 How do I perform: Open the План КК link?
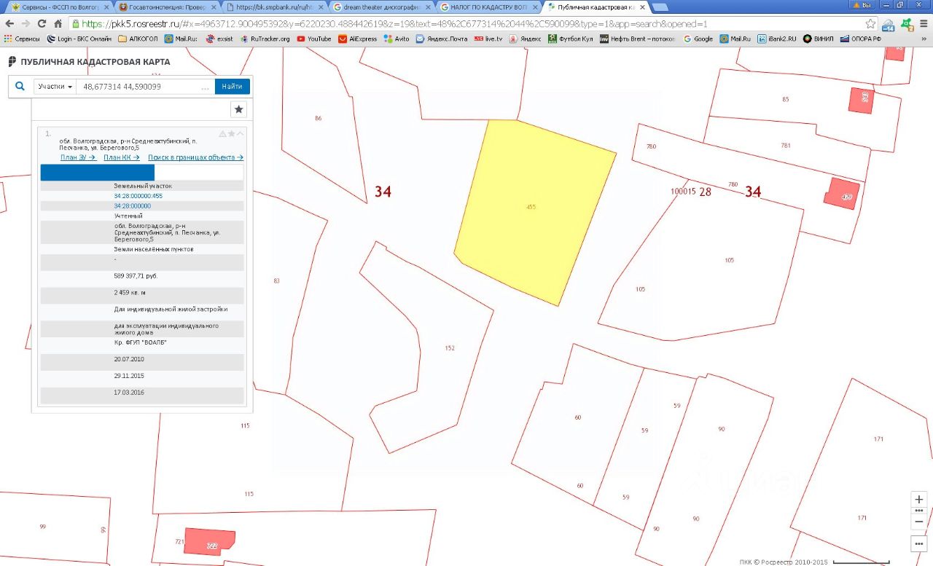pyautogui.click(x=122, y=157)
